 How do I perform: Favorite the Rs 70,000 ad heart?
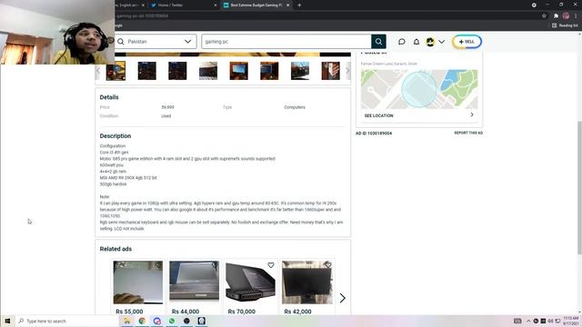(x=271, y=265)
